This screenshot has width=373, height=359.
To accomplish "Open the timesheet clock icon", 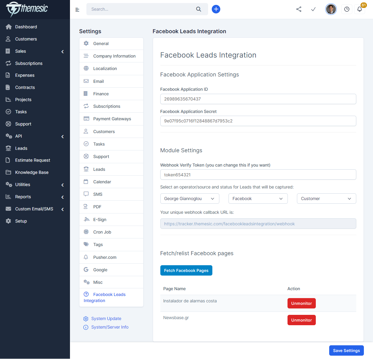I will [347, 9].
